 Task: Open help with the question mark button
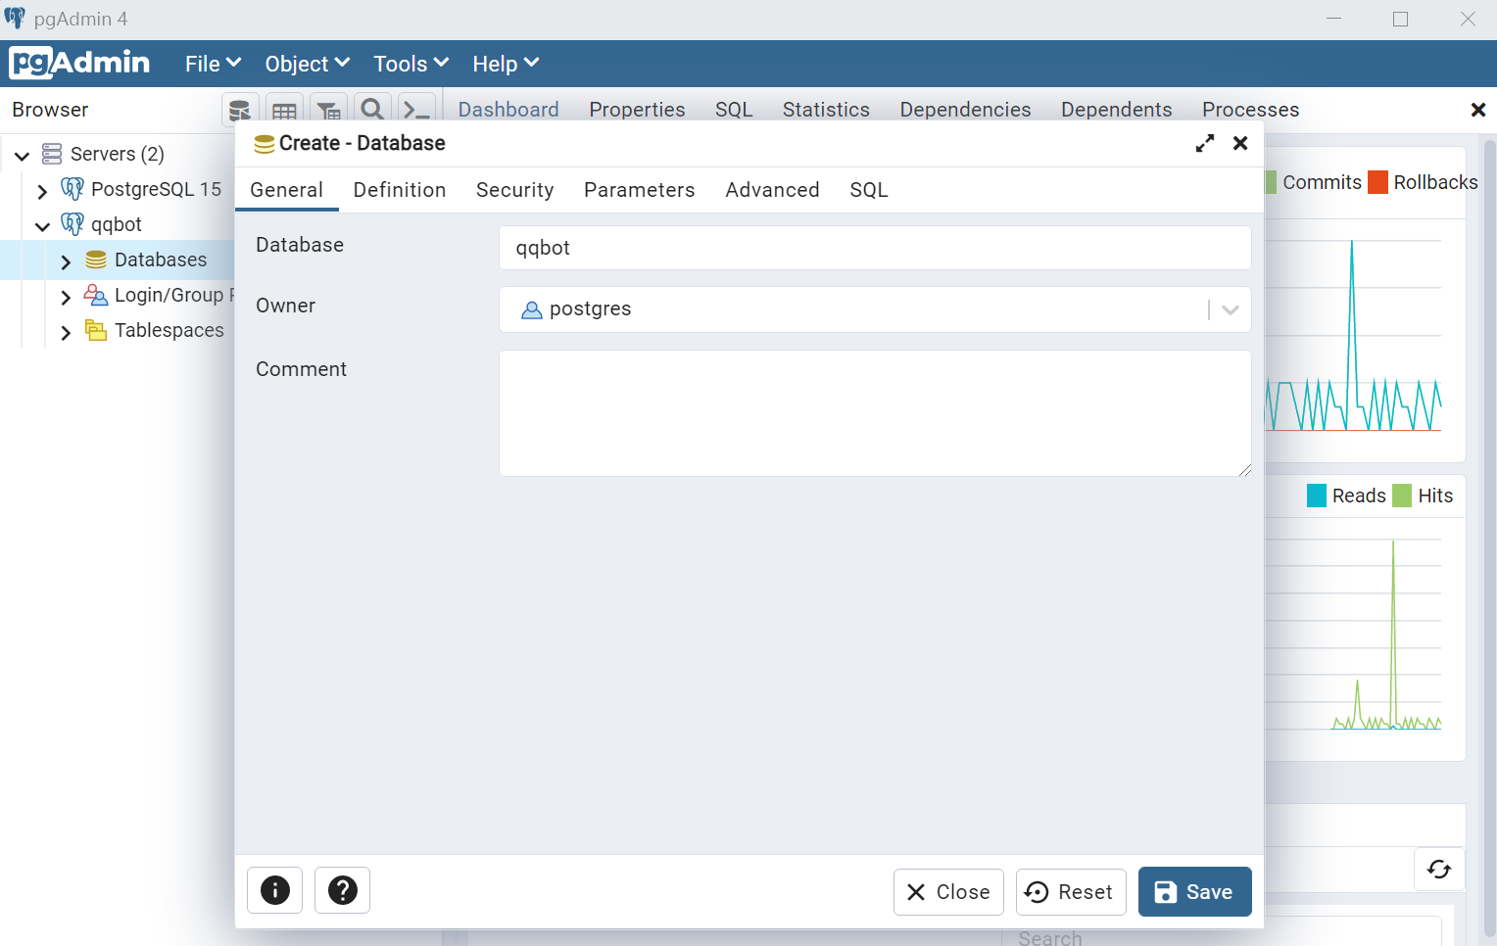click(342, 890)
